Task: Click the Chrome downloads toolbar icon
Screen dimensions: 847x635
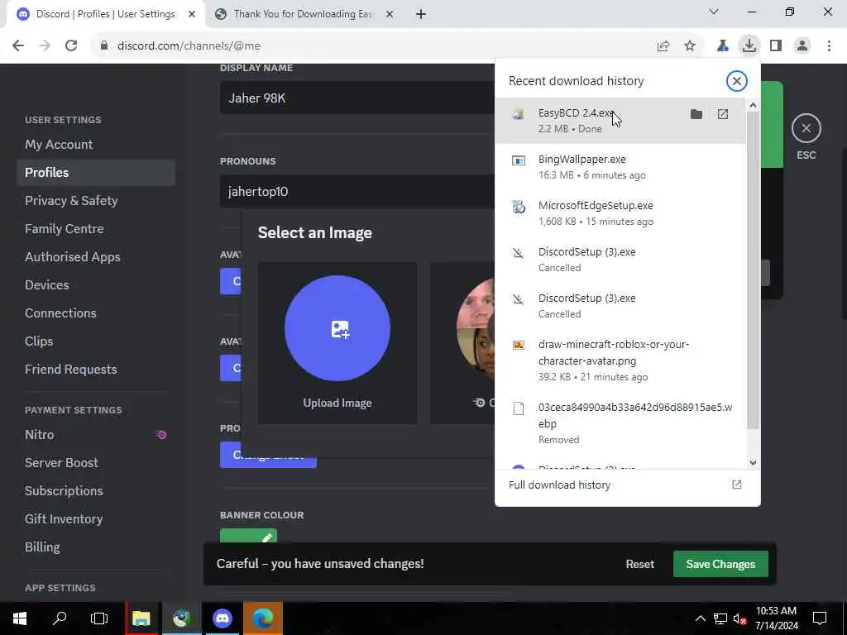Action: [749, 45]
